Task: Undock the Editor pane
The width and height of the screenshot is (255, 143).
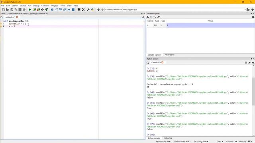Action: tap(142, 14)
